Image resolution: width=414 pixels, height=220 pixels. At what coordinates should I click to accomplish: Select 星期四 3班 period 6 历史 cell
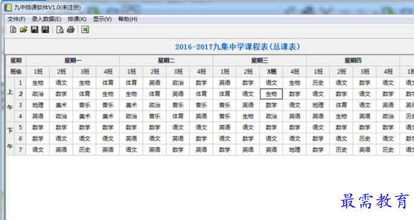pyautogui.click(x=365, y=138)
